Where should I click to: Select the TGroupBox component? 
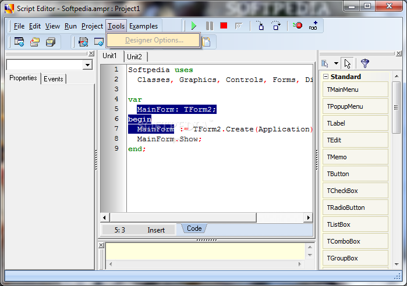coord(355,258)
